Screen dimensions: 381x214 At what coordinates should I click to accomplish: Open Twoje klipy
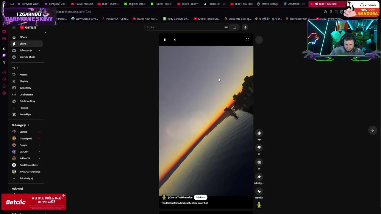[26, 114]
